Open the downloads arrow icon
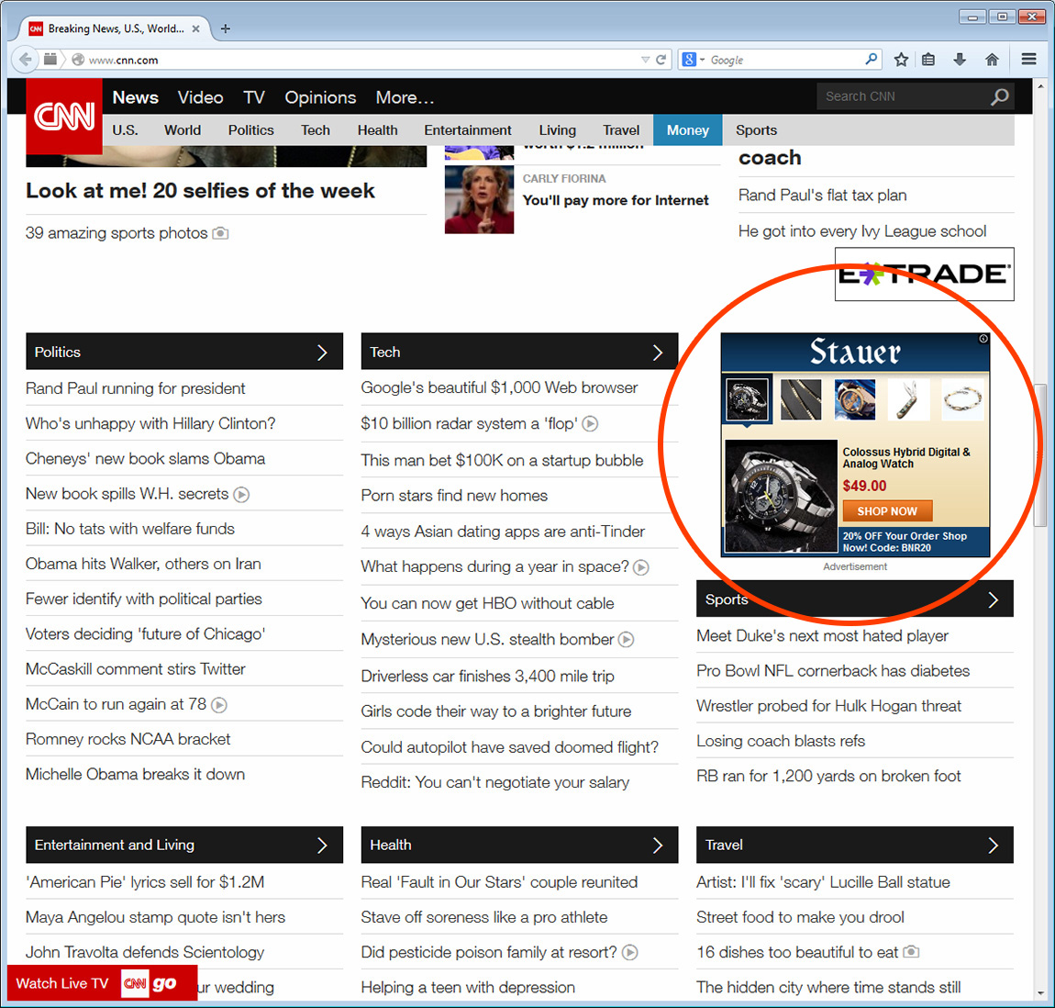The height and width of the screenshot is (1008, 1055). point(961,60)
